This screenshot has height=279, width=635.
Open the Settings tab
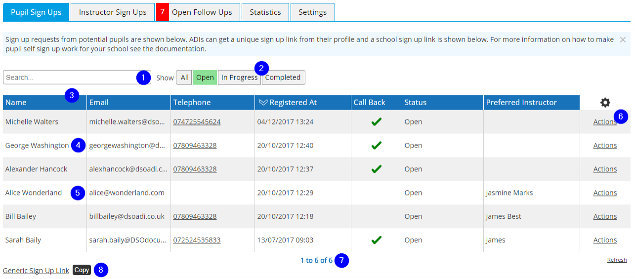[312, 12]
